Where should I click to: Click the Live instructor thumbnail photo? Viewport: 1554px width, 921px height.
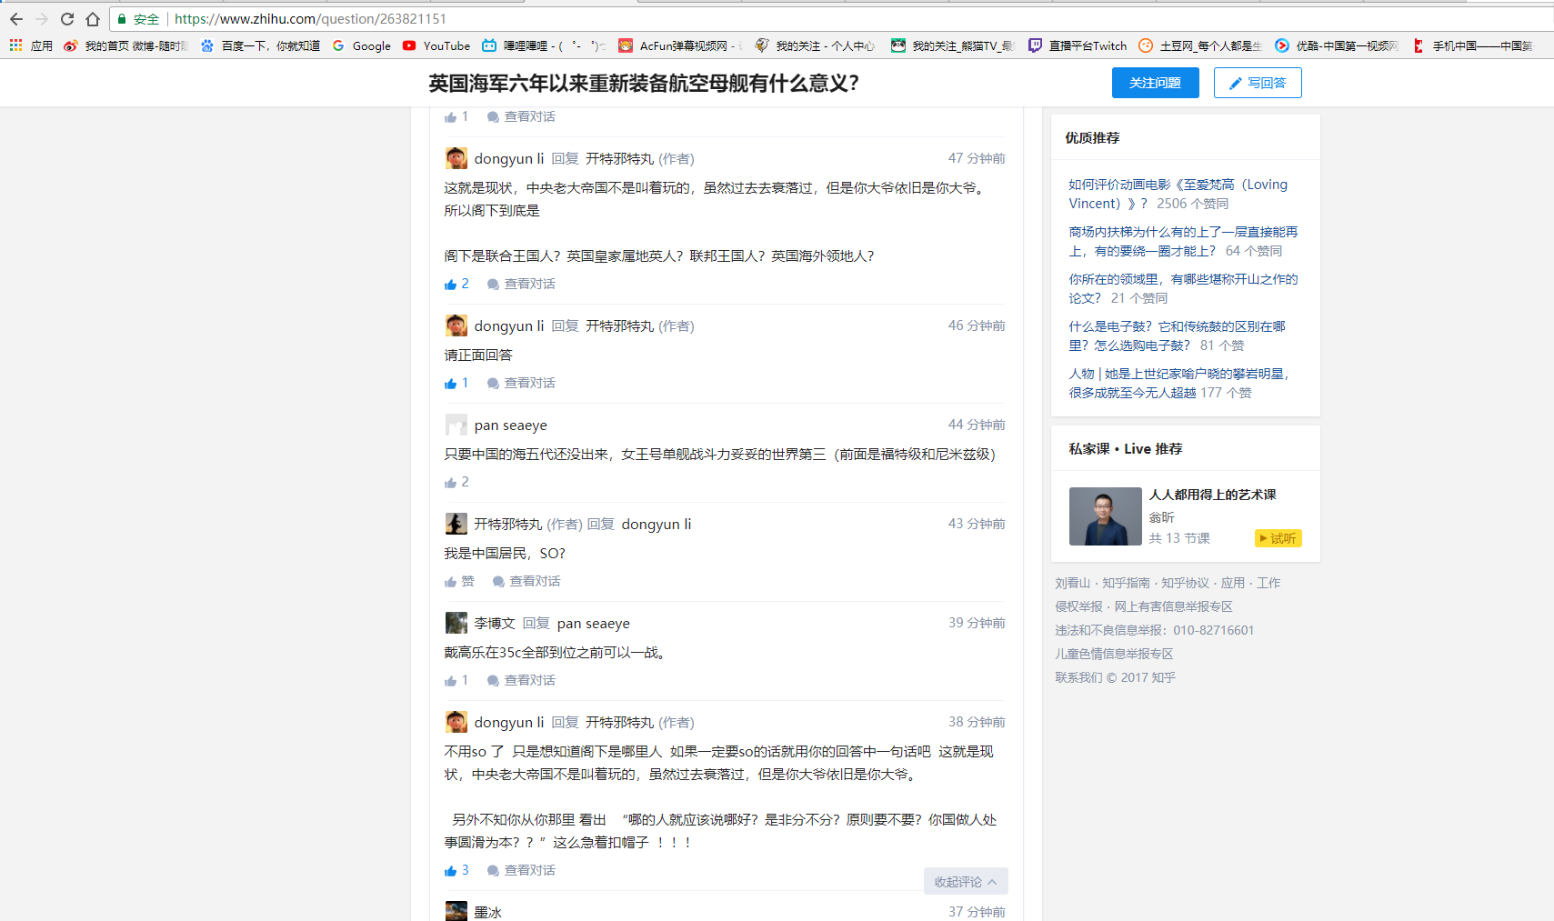[1105, 516]
